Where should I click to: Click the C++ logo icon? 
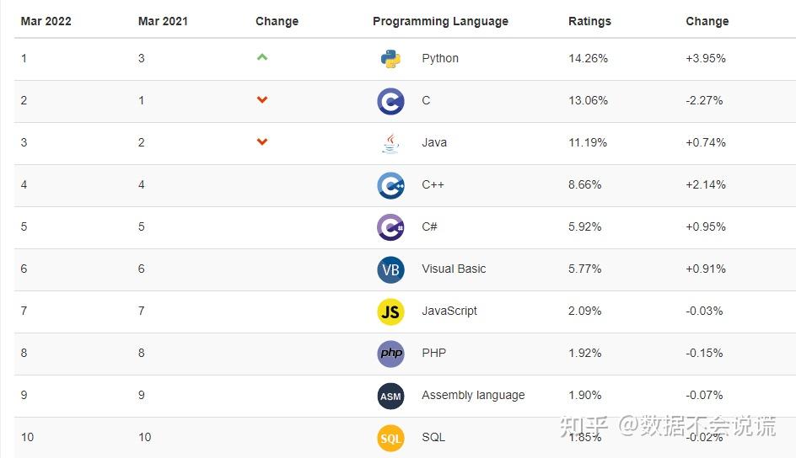click(390, 185)
